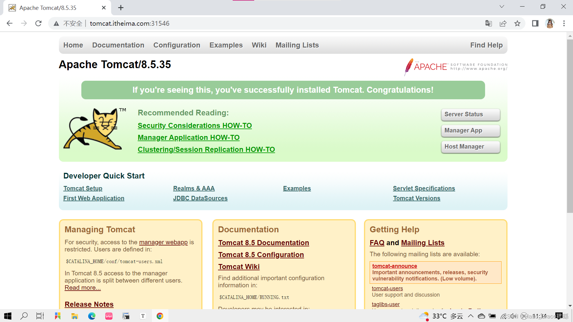Viewport: 573px width, 322px height.
Task: Open the tomcat-announce mailing list link
Action: [394, 266]
